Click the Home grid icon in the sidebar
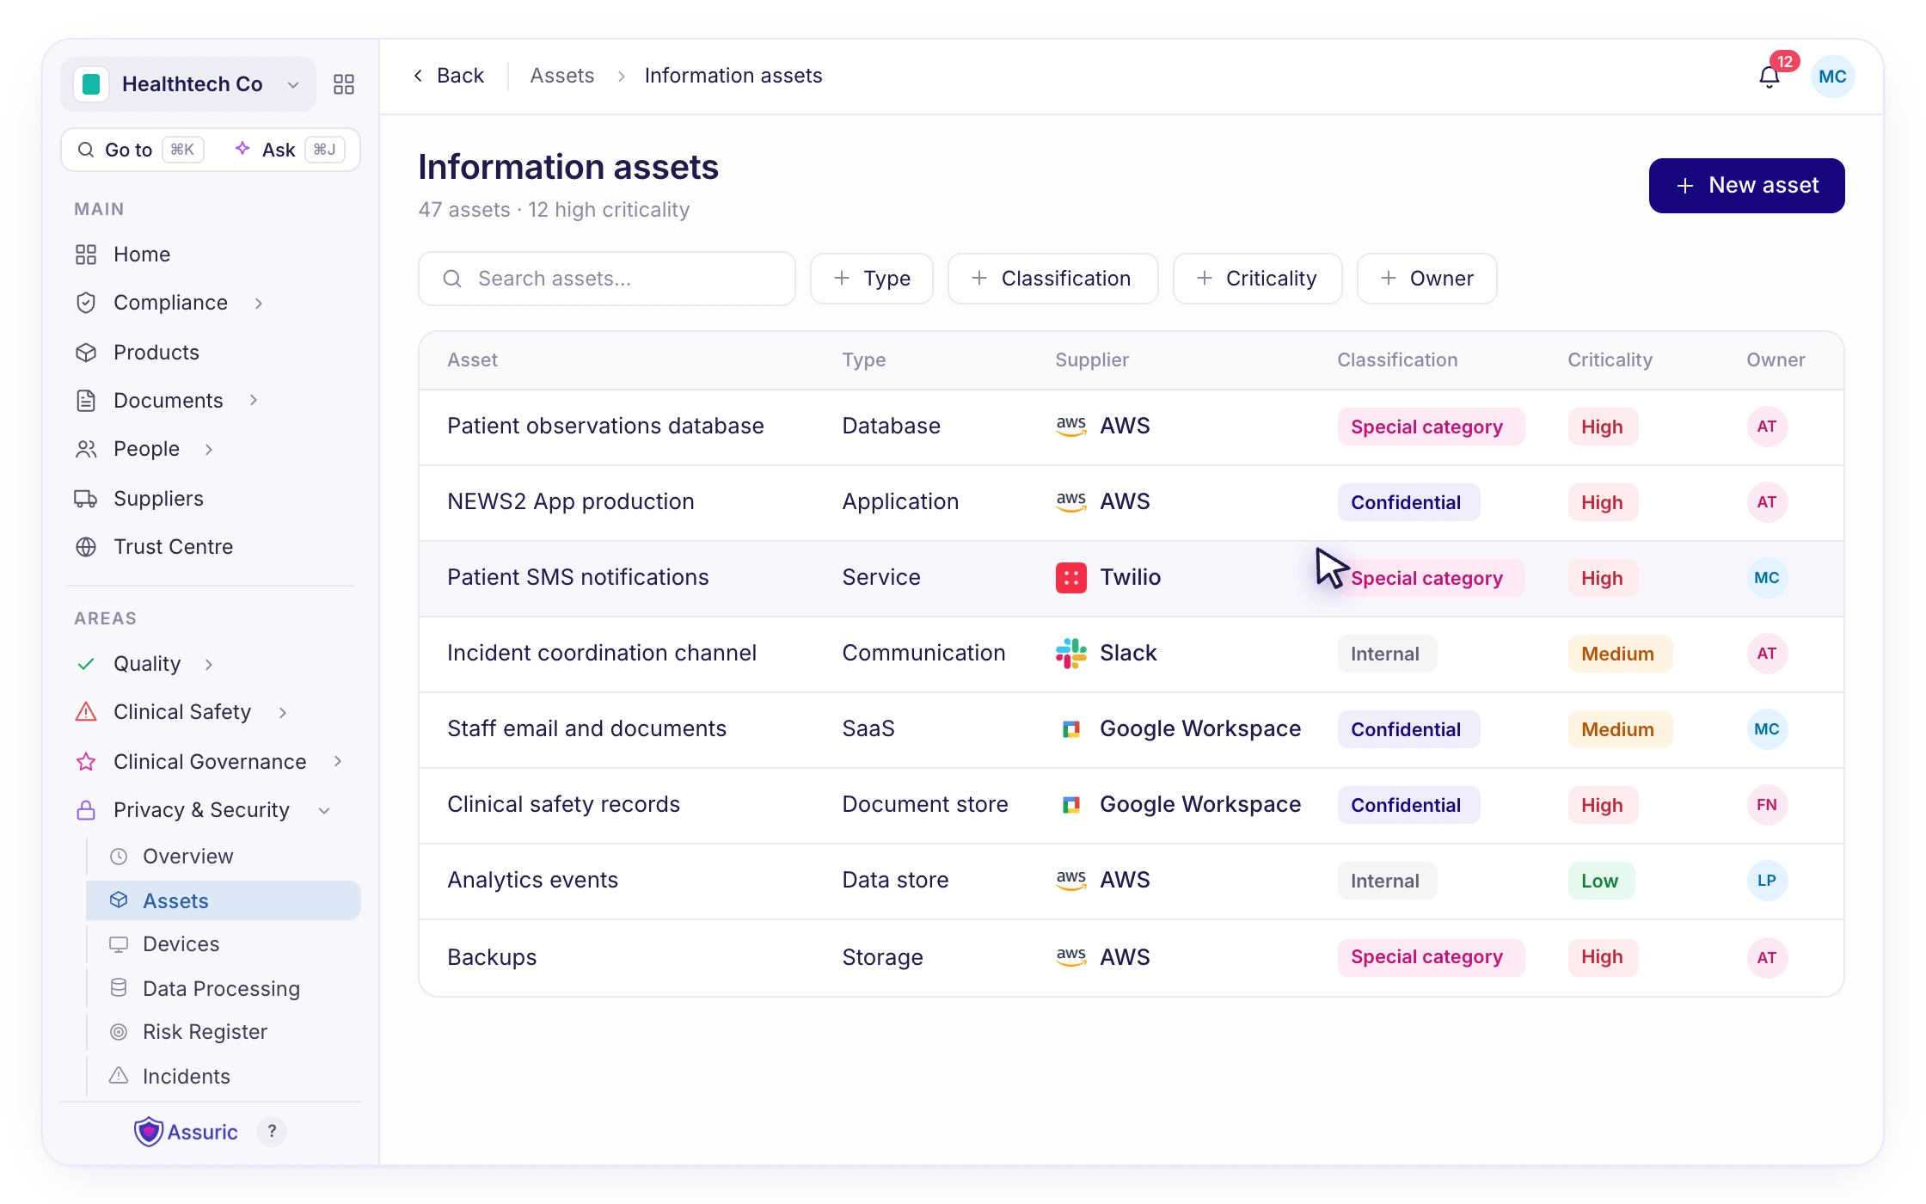The width and height of the screenshot is (1926, 1204). click(86, 255)
